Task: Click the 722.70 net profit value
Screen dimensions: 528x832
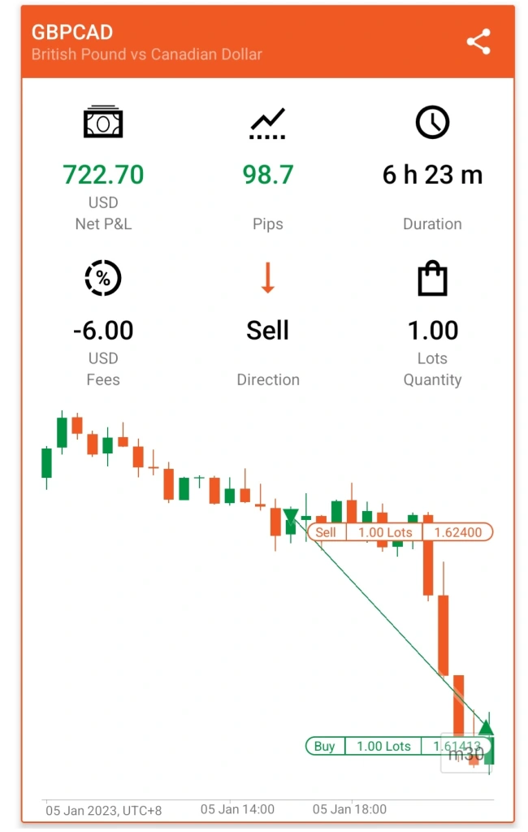Action: click(x=103, y=175)
